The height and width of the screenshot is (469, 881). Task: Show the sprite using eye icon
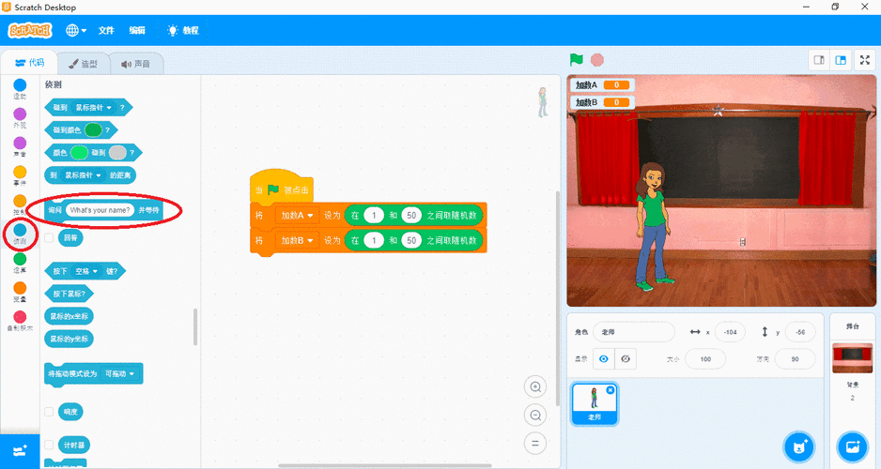point(603,359)
